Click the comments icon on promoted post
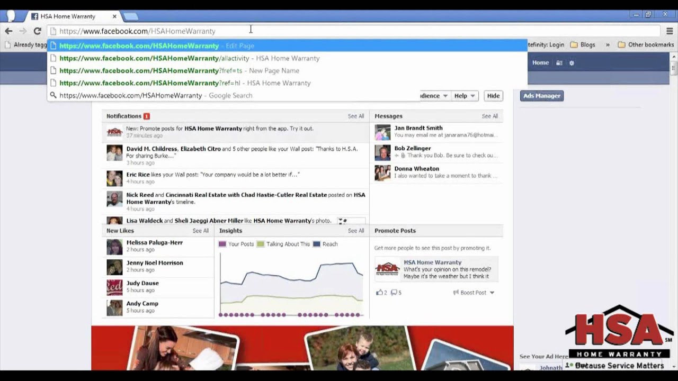 (x=394, y=293)
